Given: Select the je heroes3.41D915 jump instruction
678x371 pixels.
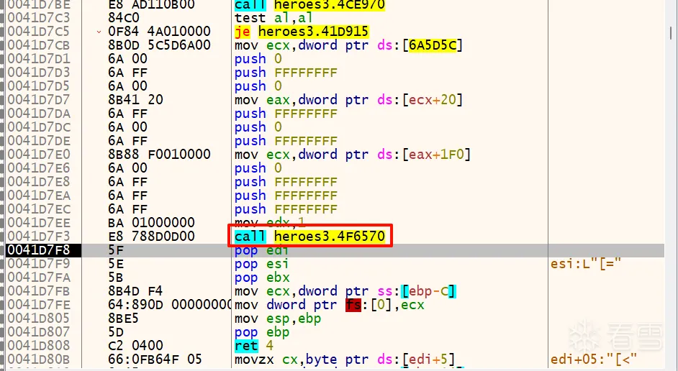Looking at the screenshot, I should coord(302,32).
